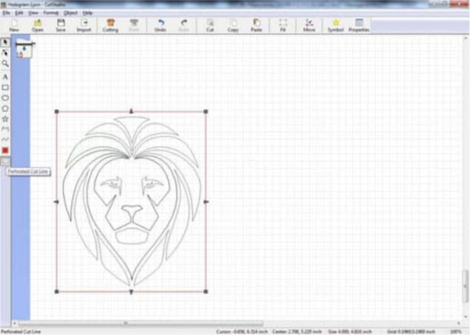470x335 pixels.
Task: Click the Undo arrow button
Action: [160, 25]
